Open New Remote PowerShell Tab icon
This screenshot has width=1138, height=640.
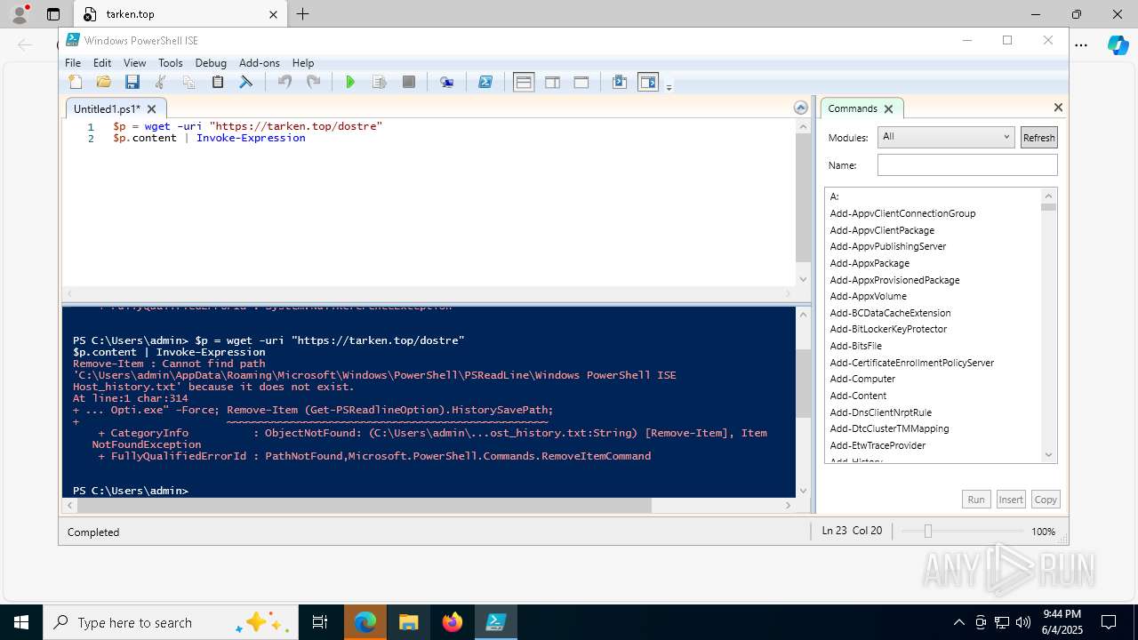(446, 82)
